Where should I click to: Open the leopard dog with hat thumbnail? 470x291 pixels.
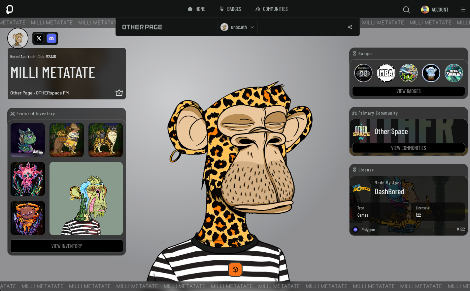67,140
